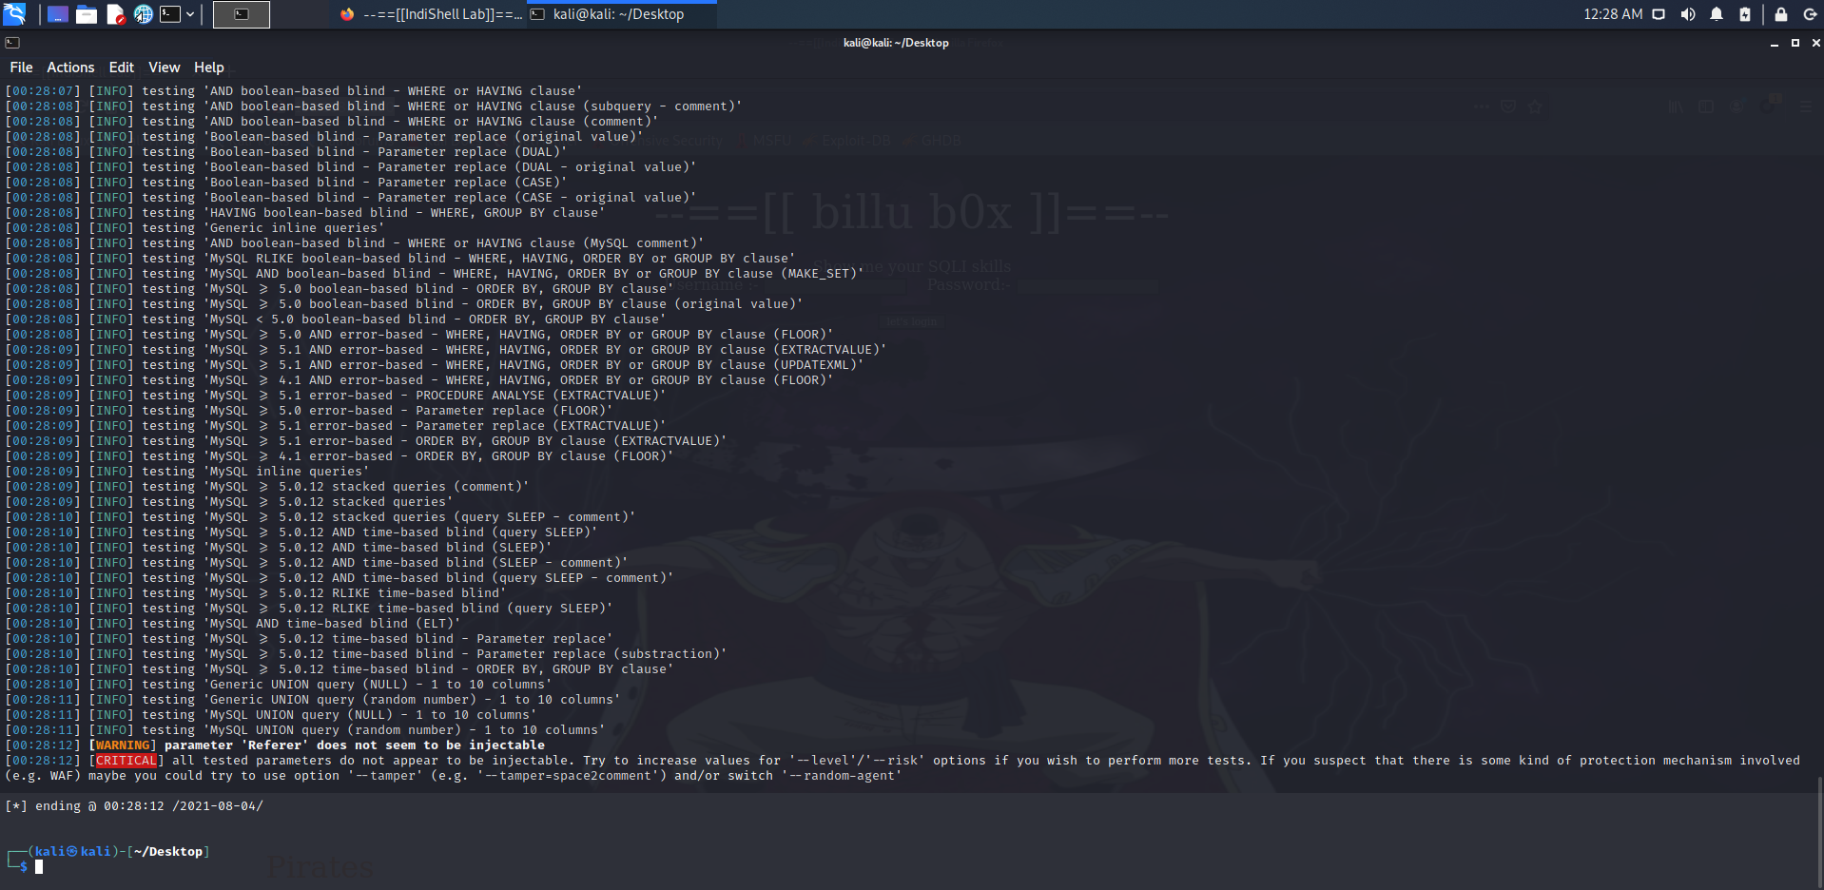The image size is (1824, 890).
Task: Open the volume control icon
Action: (x=1688, y=14)
